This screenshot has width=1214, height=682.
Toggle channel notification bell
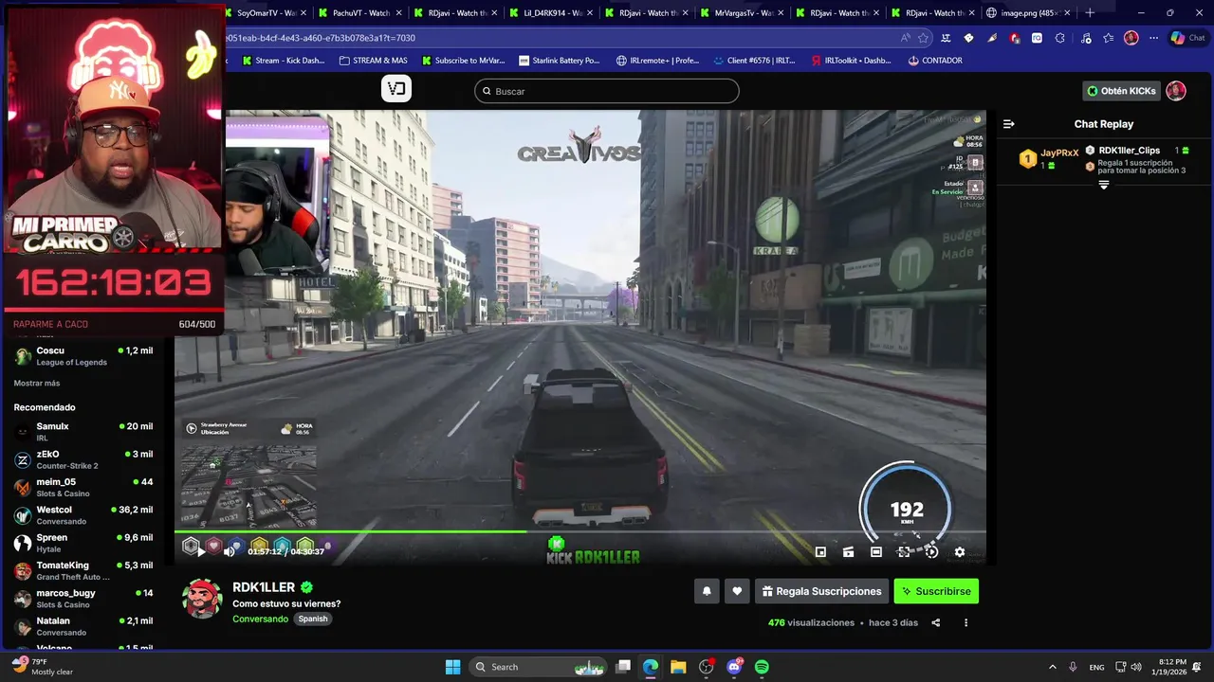coord(707,591)
